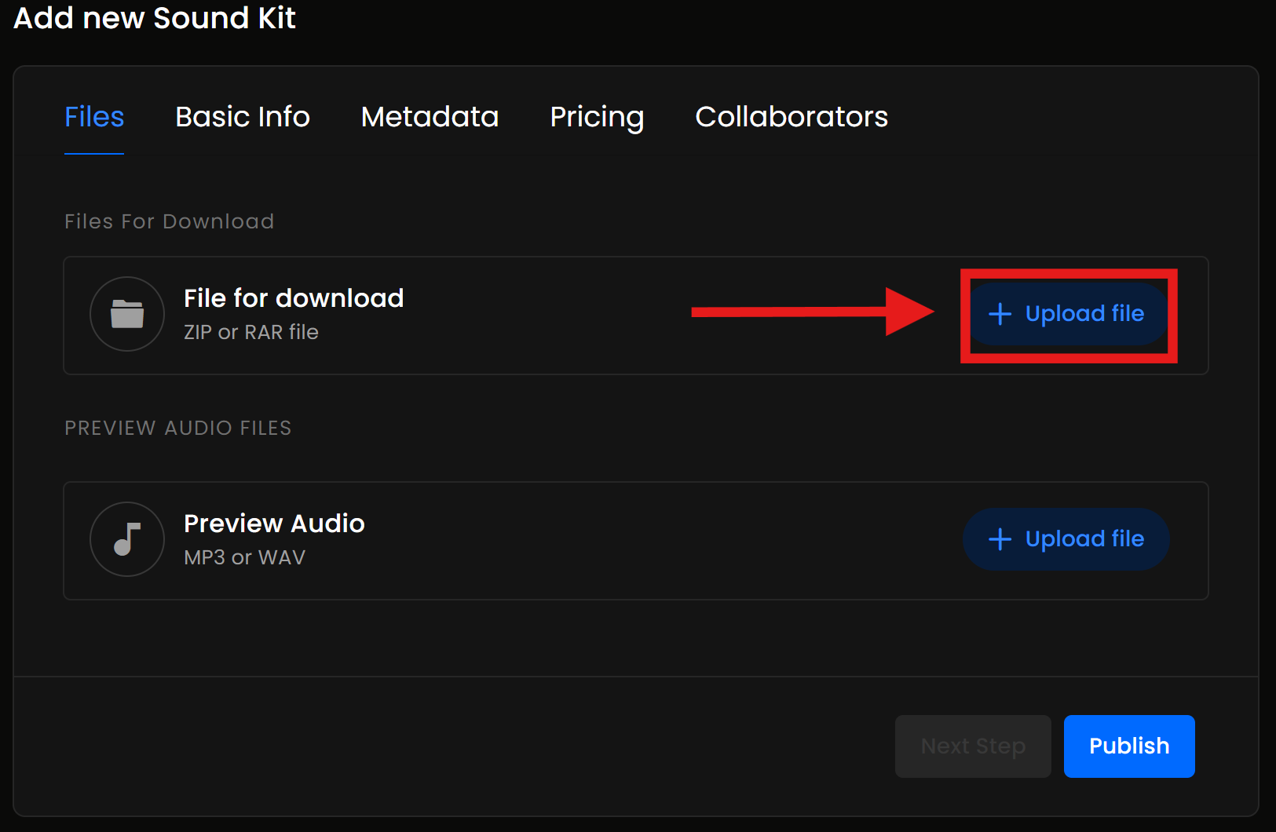Image resolution: width=1276 pixels, height=832 pixels.
Task: Select the Pricing tab
Action: [597, 117]
